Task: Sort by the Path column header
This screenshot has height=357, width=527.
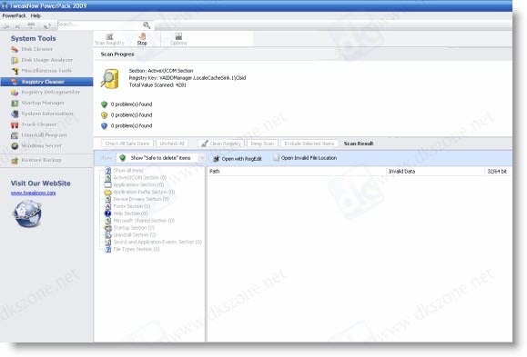Action: click(297, 171)
